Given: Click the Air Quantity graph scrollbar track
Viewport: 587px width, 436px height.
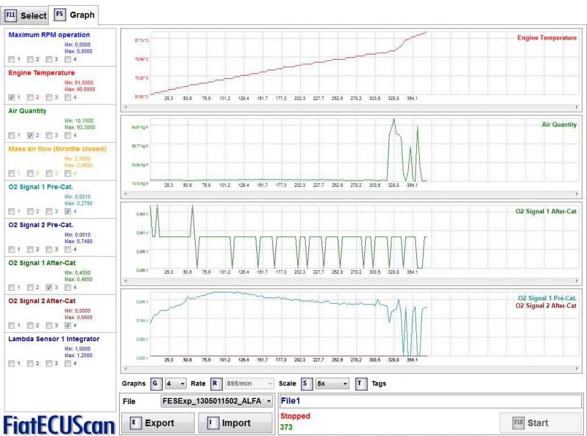Looking at the screenshot, I should [x=351, y=194].
